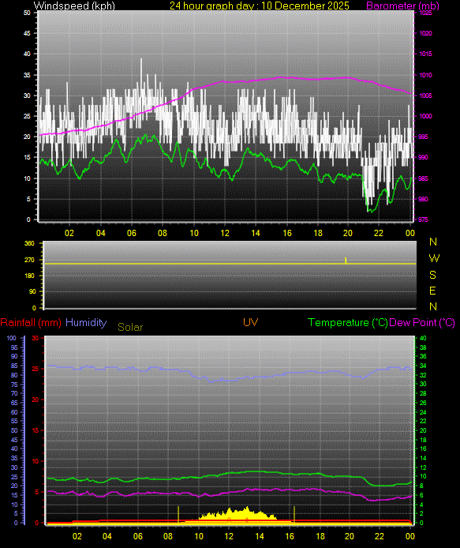This screenshot has height=548, width=460.
Task: Click the '50' windspeed axis value
Action: tap(27, 13)
